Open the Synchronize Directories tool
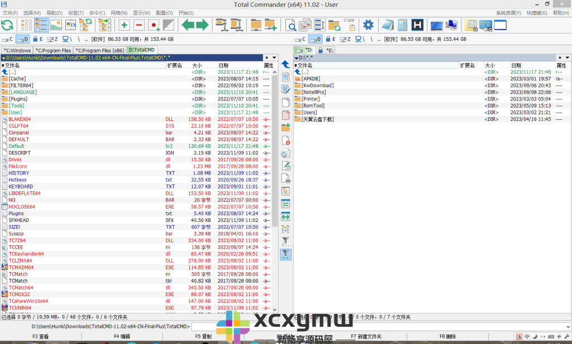Image resolution: width=572 pixels, height=344 pixels. point(334,25)
